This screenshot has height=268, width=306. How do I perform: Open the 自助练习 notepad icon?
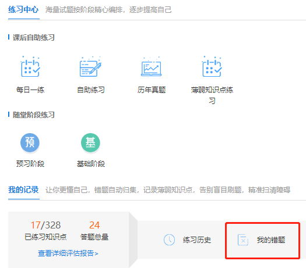click(90, 66)
